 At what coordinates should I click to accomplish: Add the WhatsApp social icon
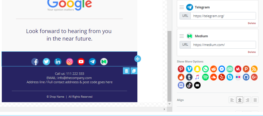pos(205,69)
